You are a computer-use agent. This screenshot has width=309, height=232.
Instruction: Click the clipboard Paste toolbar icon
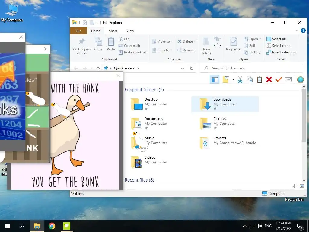tap(259, 79)
